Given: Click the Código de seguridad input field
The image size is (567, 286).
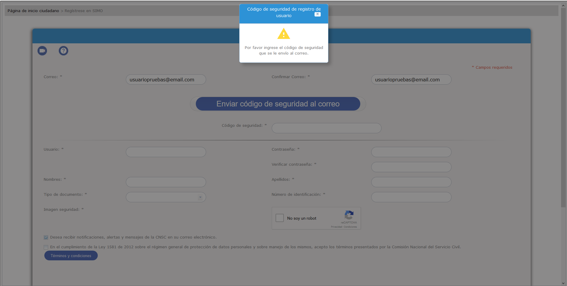Looking at the screenshot, I should (326, 128).
